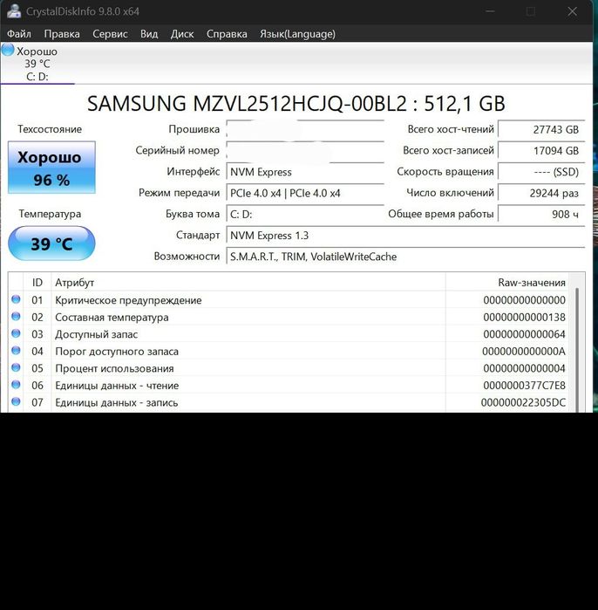Open the Правка menu
This screenshot has width=598, height=610.
62,34
